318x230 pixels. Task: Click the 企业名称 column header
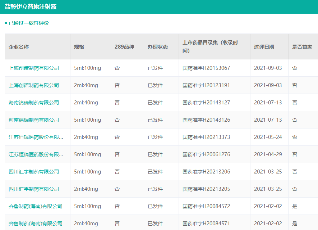click(x=19, y=47)
